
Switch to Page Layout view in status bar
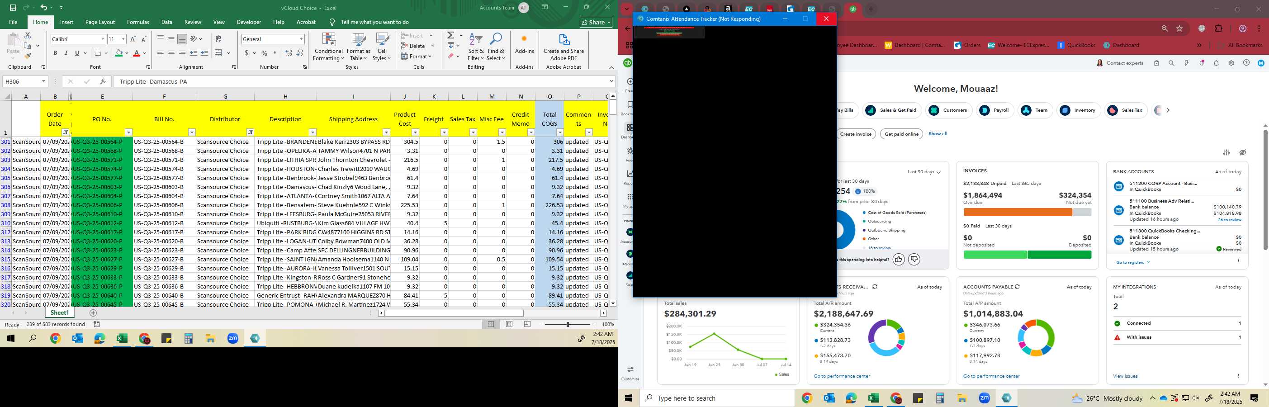click(x=509, y=324)
